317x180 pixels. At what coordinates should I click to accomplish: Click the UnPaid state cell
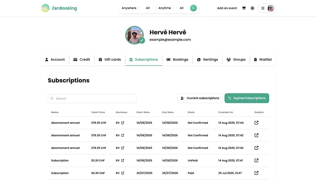pyautogui.click(x=192, y=160)
